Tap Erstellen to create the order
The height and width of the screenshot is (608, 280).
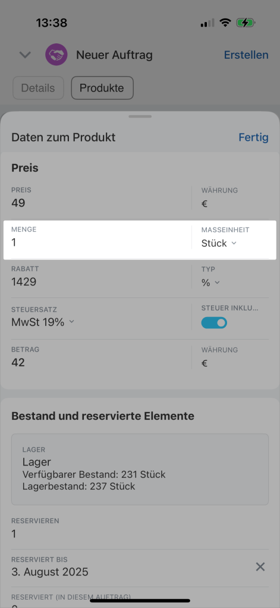pyautogui.click(x=246, y=55)
